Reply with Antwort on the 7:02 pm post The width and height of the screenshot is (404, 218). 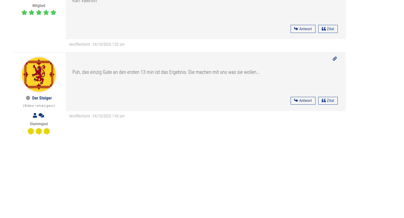(x=303, y=29)
